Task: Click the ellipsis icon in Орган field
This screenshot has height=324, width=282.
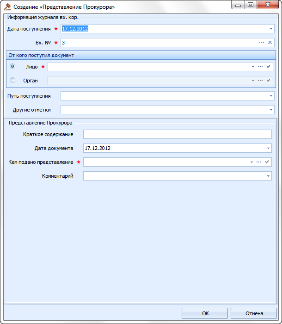Action: (x=260, y=81)
